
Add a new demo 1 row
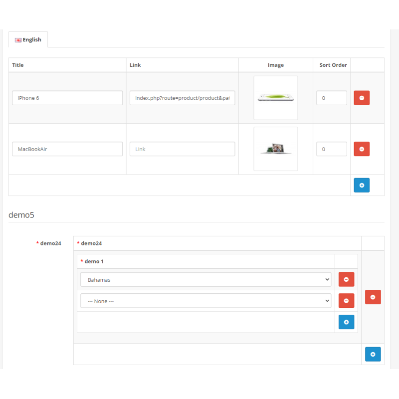click(x=346, y=322)
